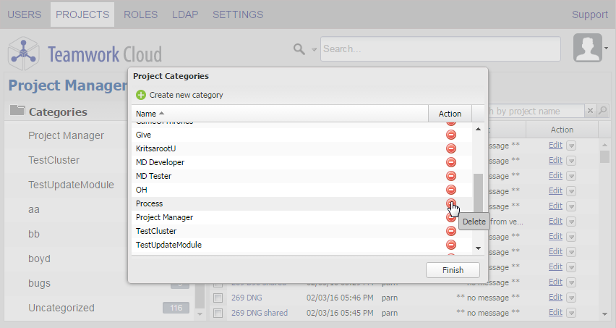The image size is (616, 328).
Task: Tick the checkbox for 269 DNG row
Action: (218, 298)
